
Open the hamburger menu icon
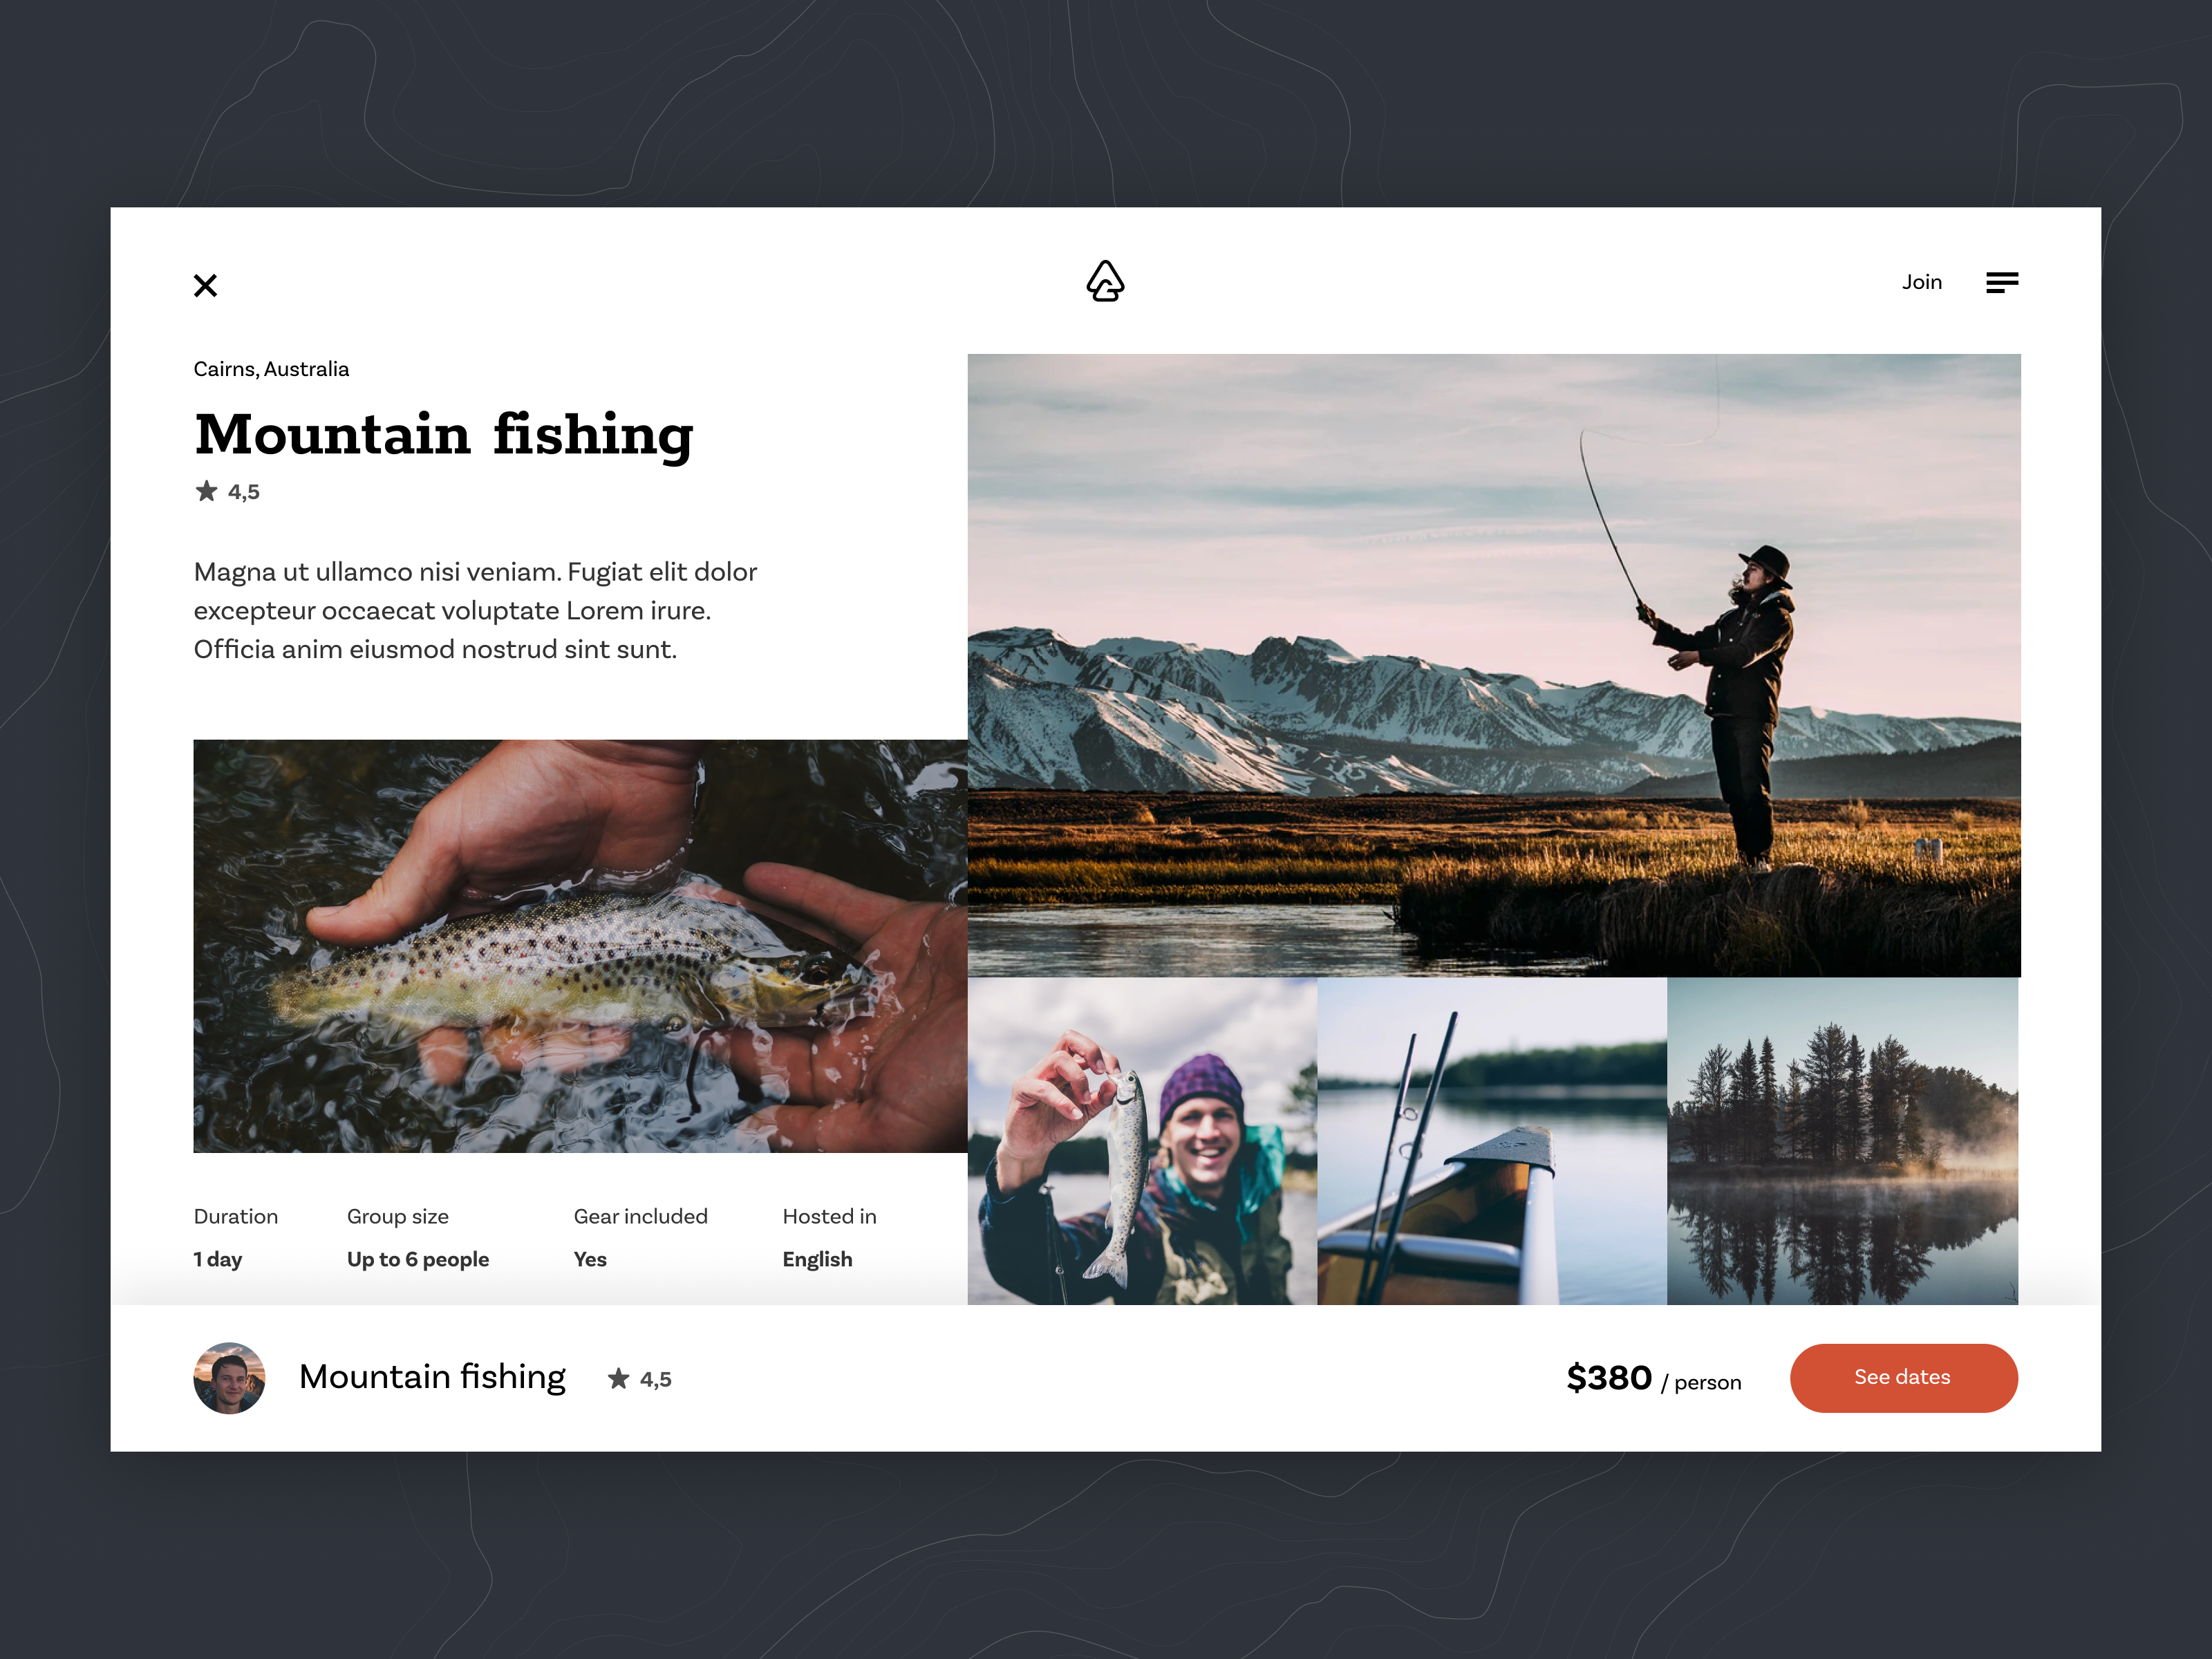pos(2002,283)
